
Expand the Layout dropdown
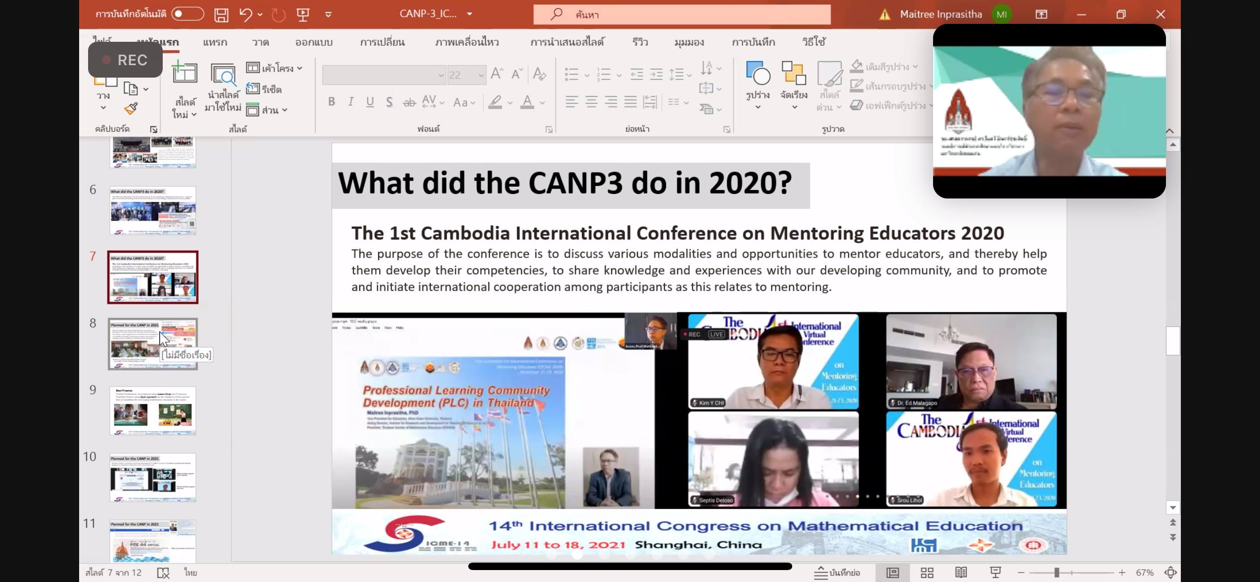pos(276,68)
